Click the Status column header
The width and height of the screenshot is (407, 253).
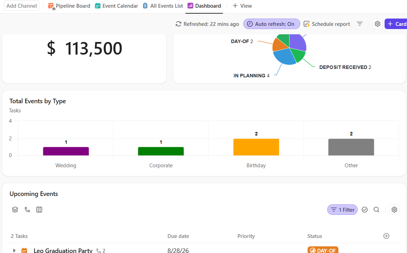(x=315, y=236)
